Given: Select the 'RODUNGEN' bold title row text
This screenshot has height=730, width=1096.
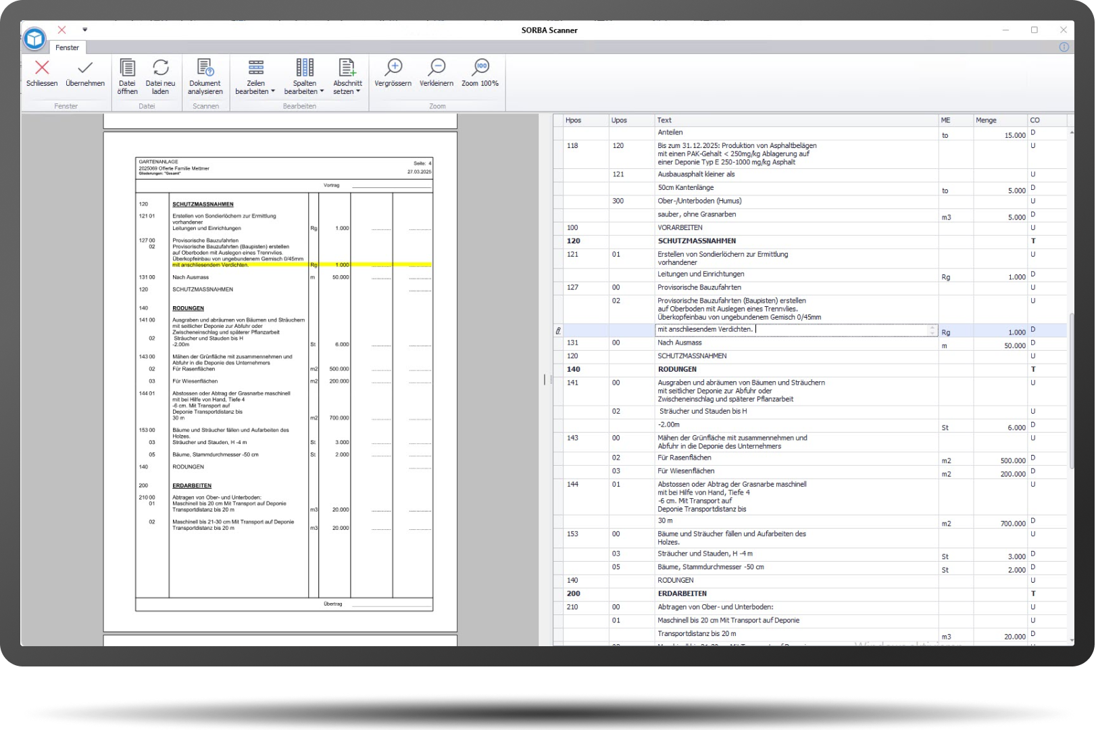Looking at the screenshot, I should point(677,370).
